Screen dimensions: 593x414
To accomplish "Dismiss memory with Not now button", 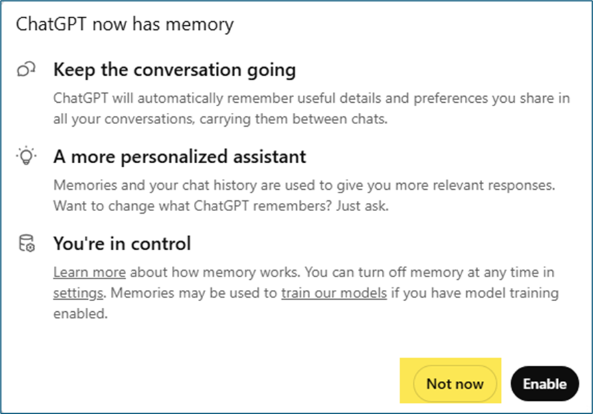I will point(455,383).
